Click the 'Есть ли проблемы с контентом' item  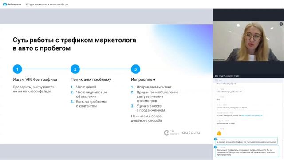(x=89, y=104)
